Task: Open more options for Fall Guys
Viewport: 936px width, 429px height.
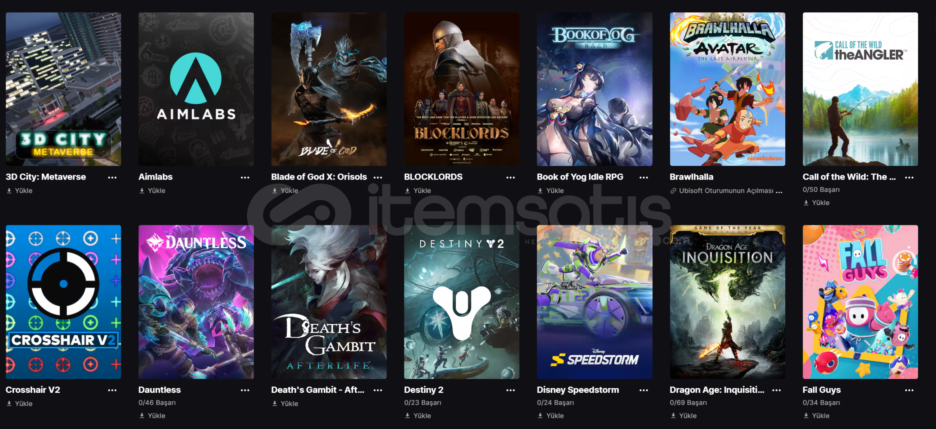Action: coord(909,390)
